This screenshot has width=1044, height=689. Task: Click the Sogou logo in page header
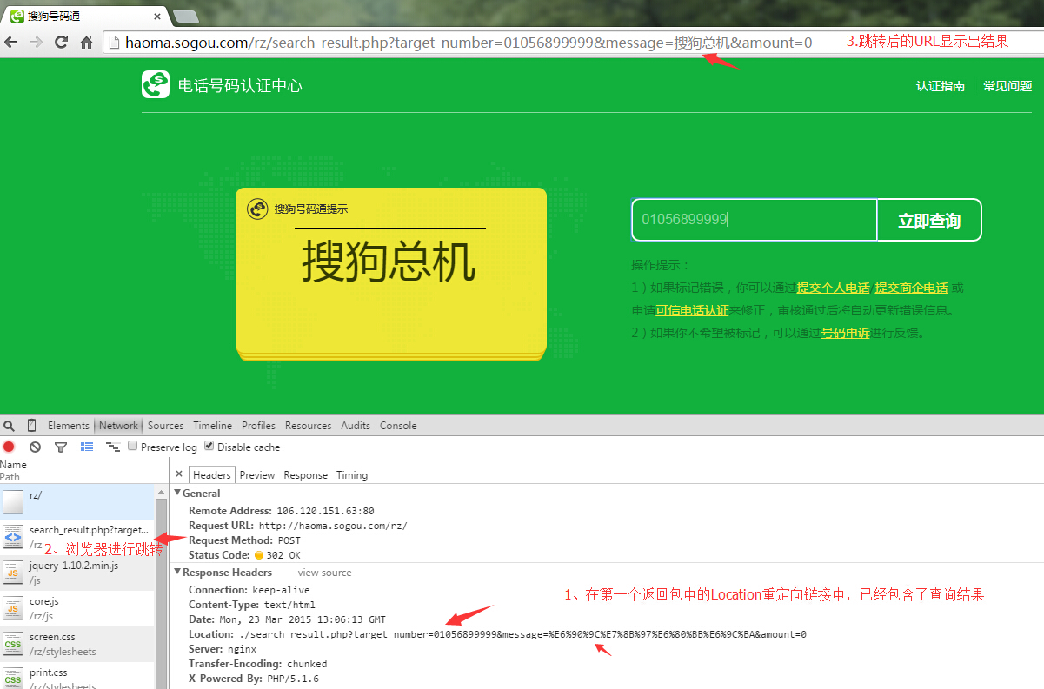(156, 84)
